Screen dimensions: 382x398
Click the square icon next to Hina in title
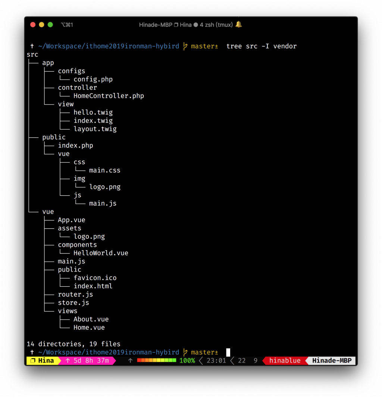click(176, 25)
